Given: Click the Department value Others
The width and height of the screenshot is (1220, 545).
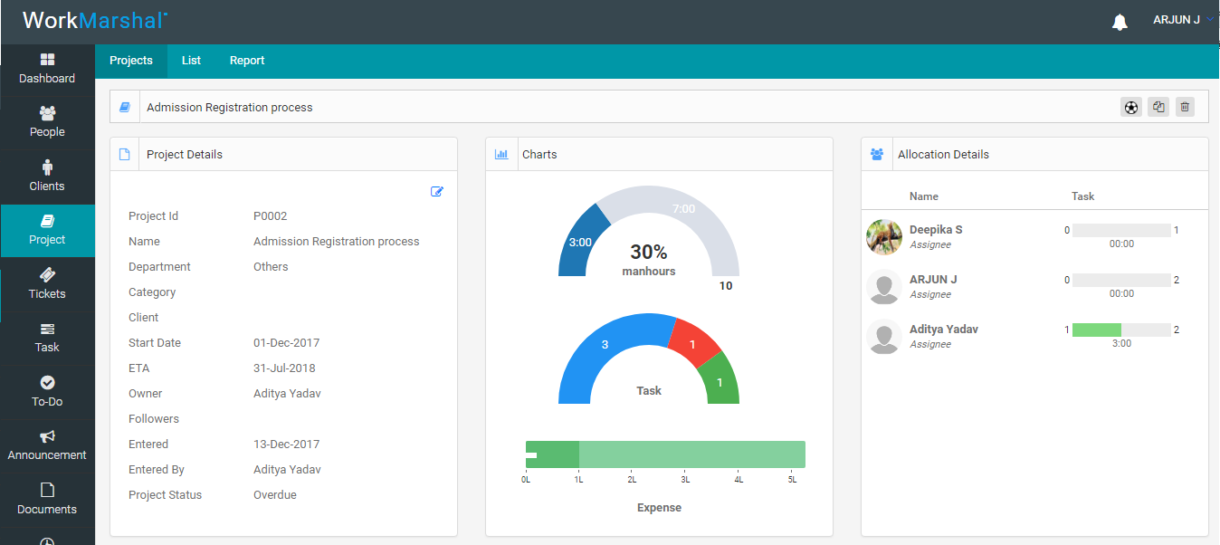Looking at the screenshot, I should [271, 267].
